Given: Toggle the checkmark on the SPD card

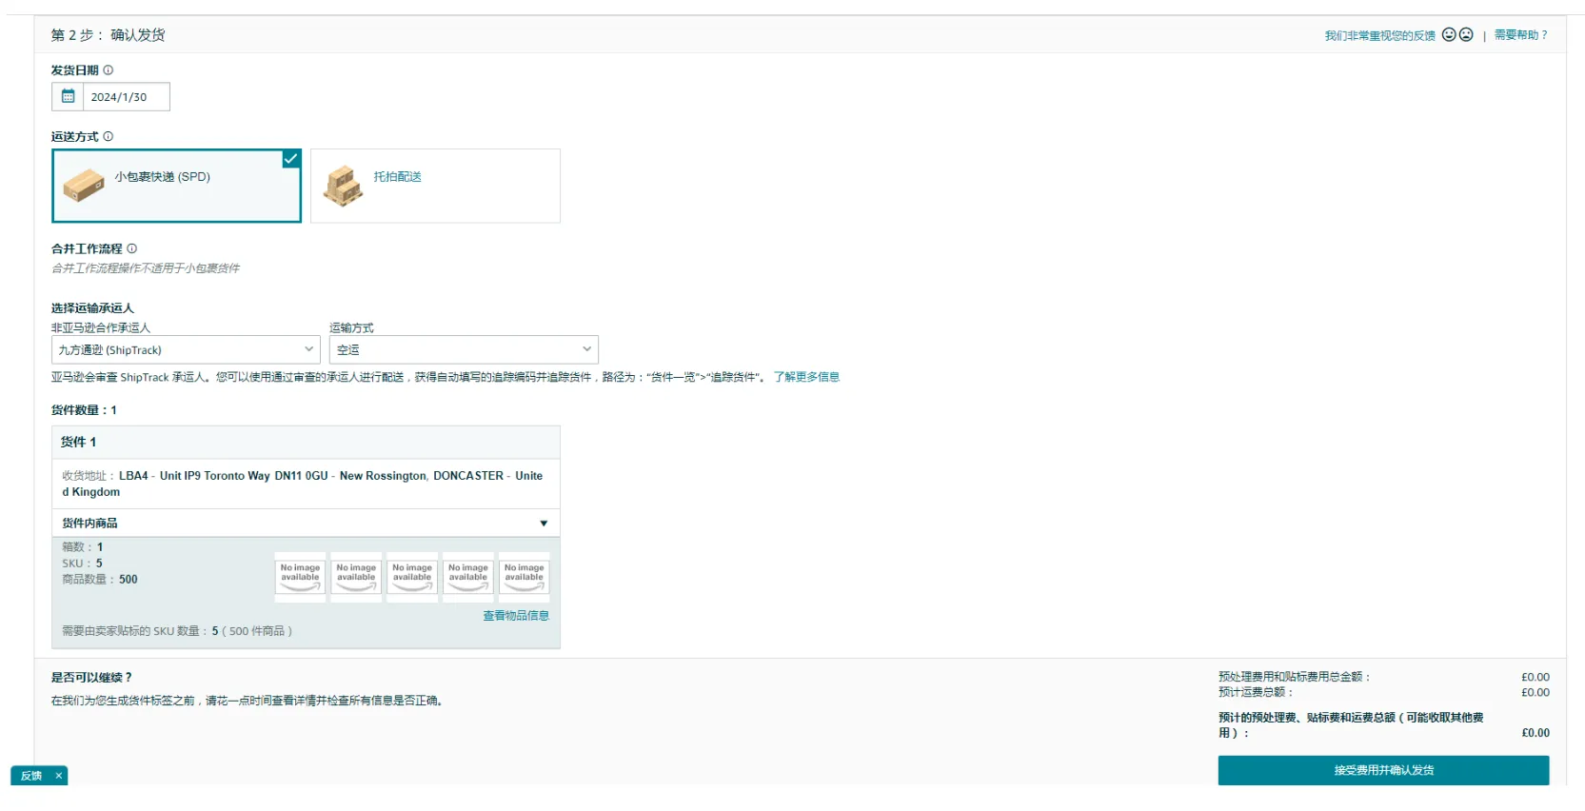Looking at the screenshot, I should pos(291,159).
